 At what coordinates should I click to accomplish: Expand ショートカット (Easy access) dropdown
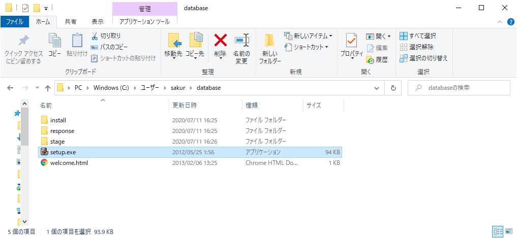point(326,47)
